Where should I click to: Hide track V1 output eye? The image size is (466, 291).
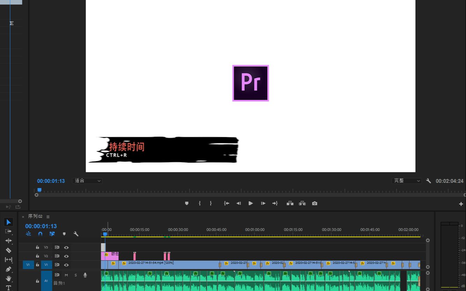point(66,265)
